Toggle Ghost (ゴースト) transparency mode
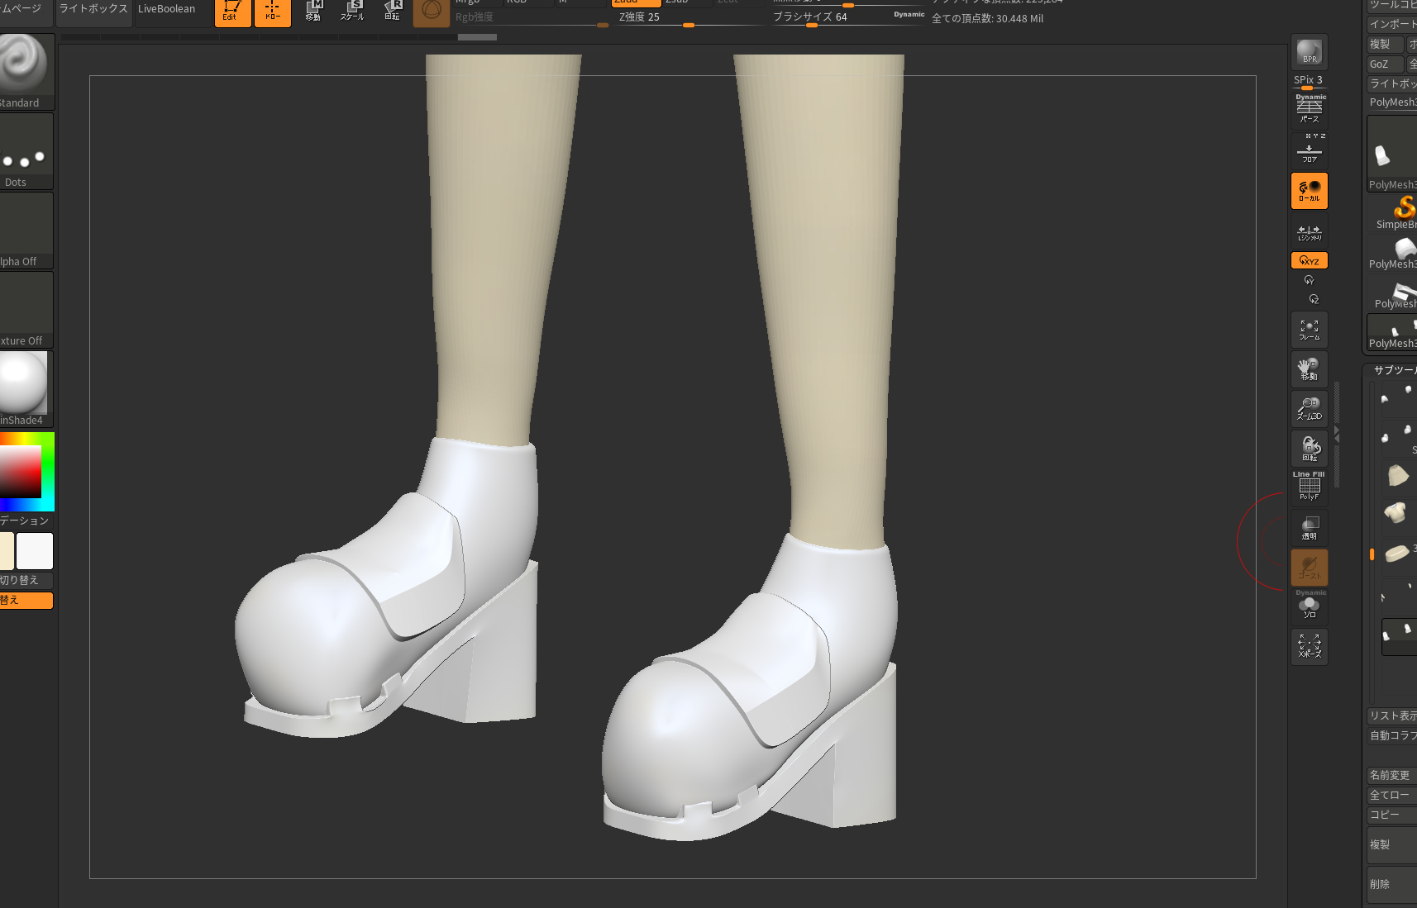This screenshot has height=908, width=1417. click(x=1309, y=568)
